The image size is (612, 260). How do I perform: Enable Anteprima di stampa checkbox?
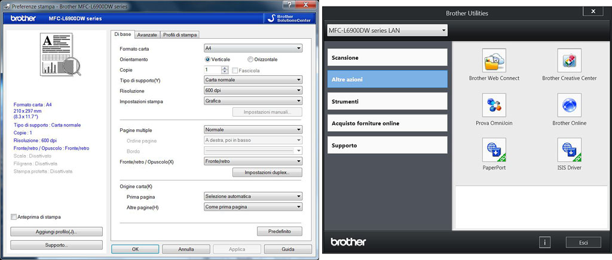click(x=14, y=217)
